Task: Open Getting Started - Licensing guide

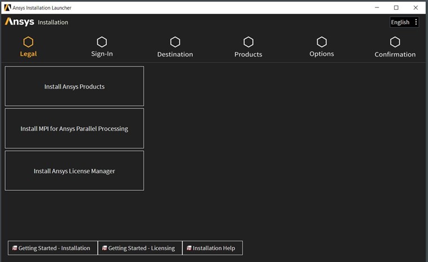Action: click(x=140, y=248)
